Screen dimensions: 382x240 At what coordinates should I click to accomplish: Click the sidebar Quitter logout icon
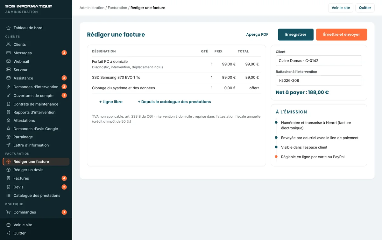point(9,233)
